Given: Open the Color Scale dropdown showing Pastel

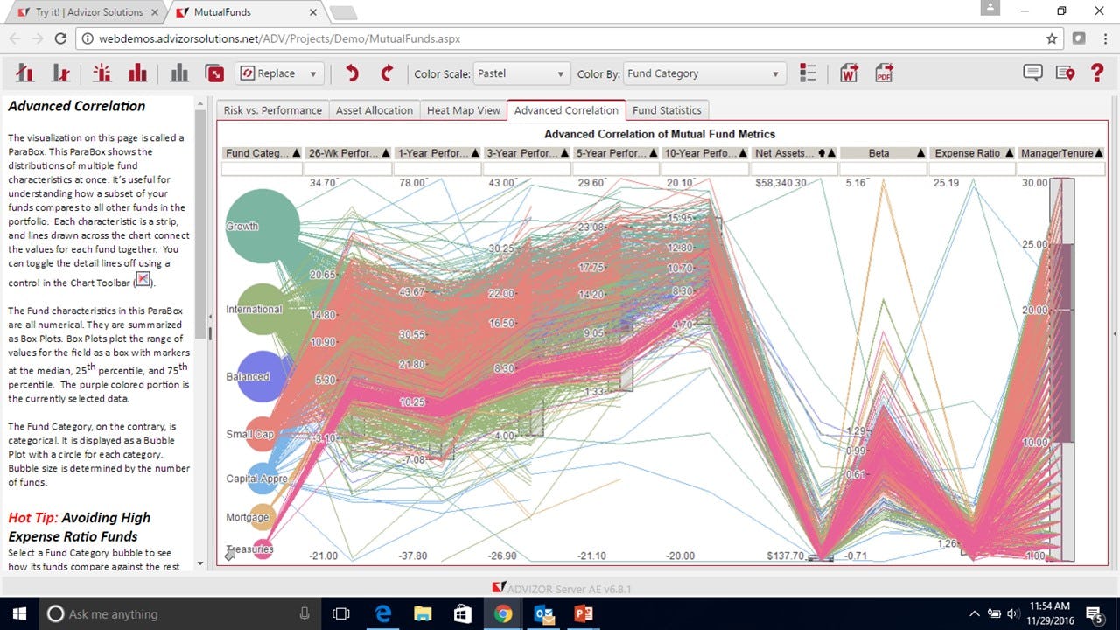Looking at the screenshot, I should (x=521, y=73).
